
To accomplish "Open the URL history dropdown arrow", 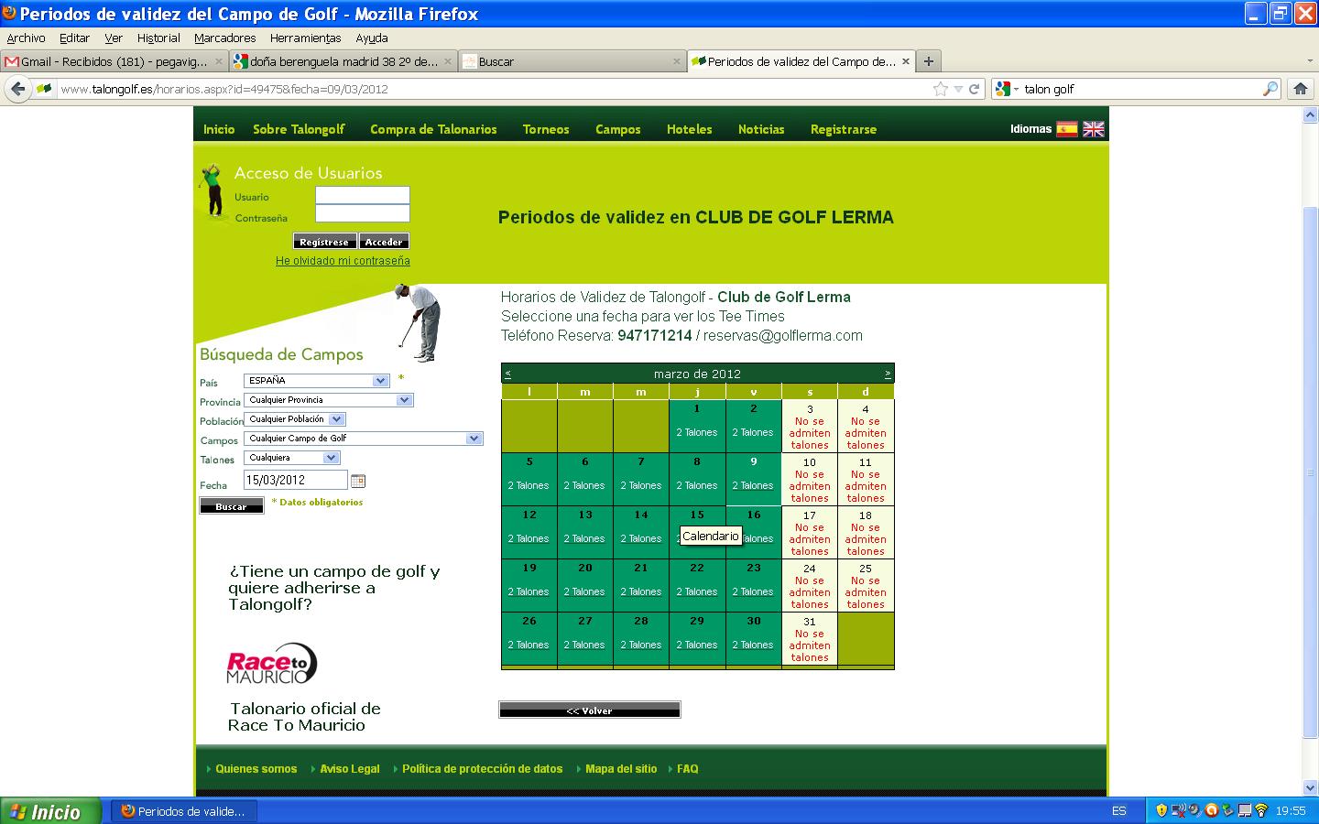I will point(958,89).
